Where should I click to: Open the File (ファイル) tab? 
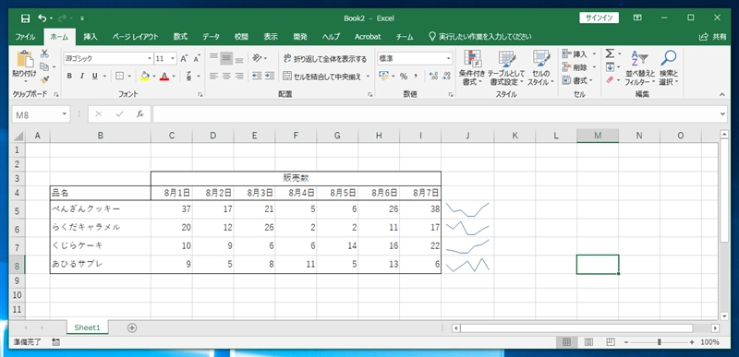pyautogui.click(x=26, y=37)
